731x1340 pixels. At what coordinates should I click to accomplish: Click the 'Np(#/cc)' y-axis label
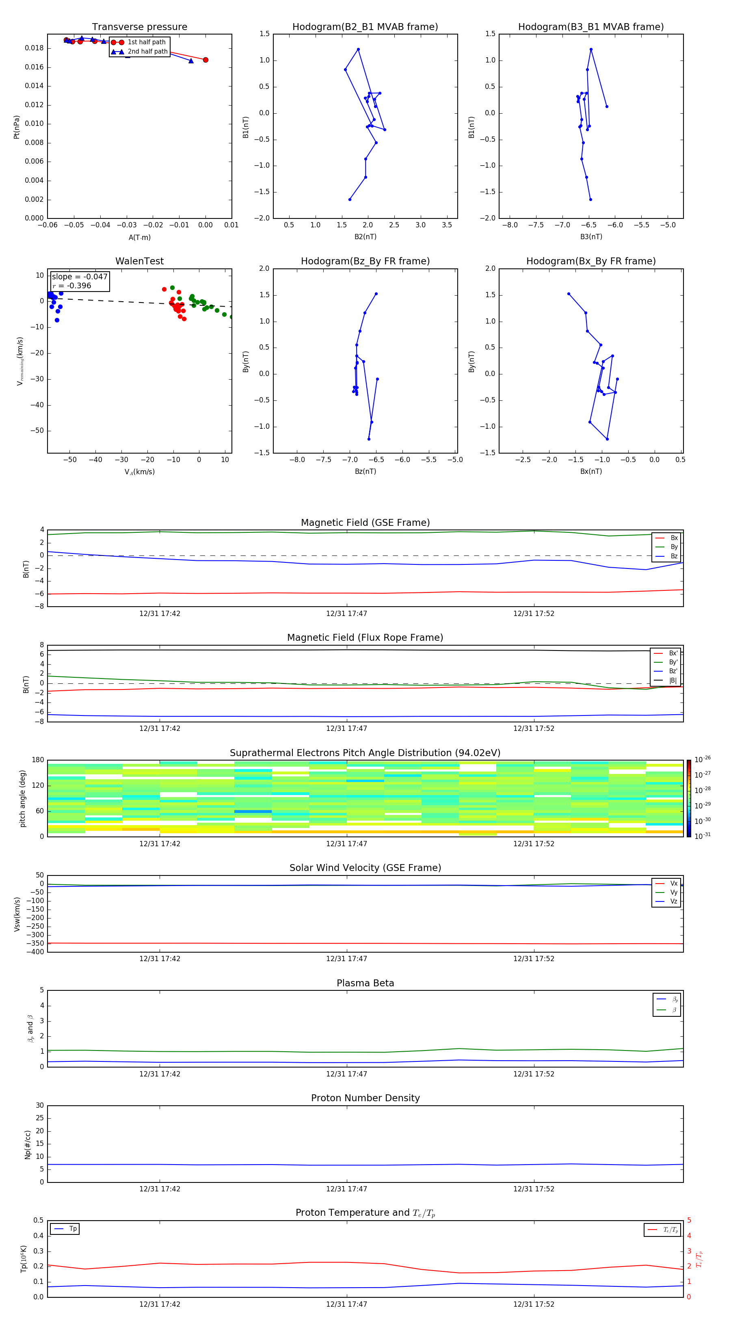28,1144
